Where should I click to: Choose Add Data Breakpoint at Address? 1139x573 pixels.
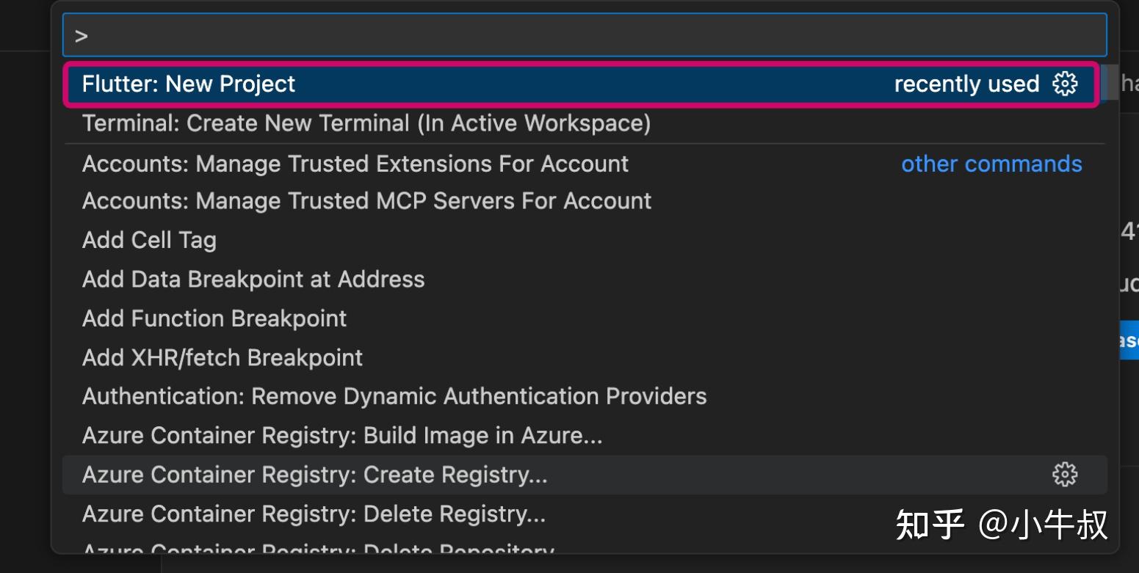[x=252, y=279]
